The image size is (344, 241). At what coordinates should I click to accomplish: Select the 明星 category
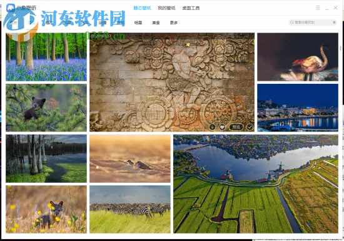[138, 23]
